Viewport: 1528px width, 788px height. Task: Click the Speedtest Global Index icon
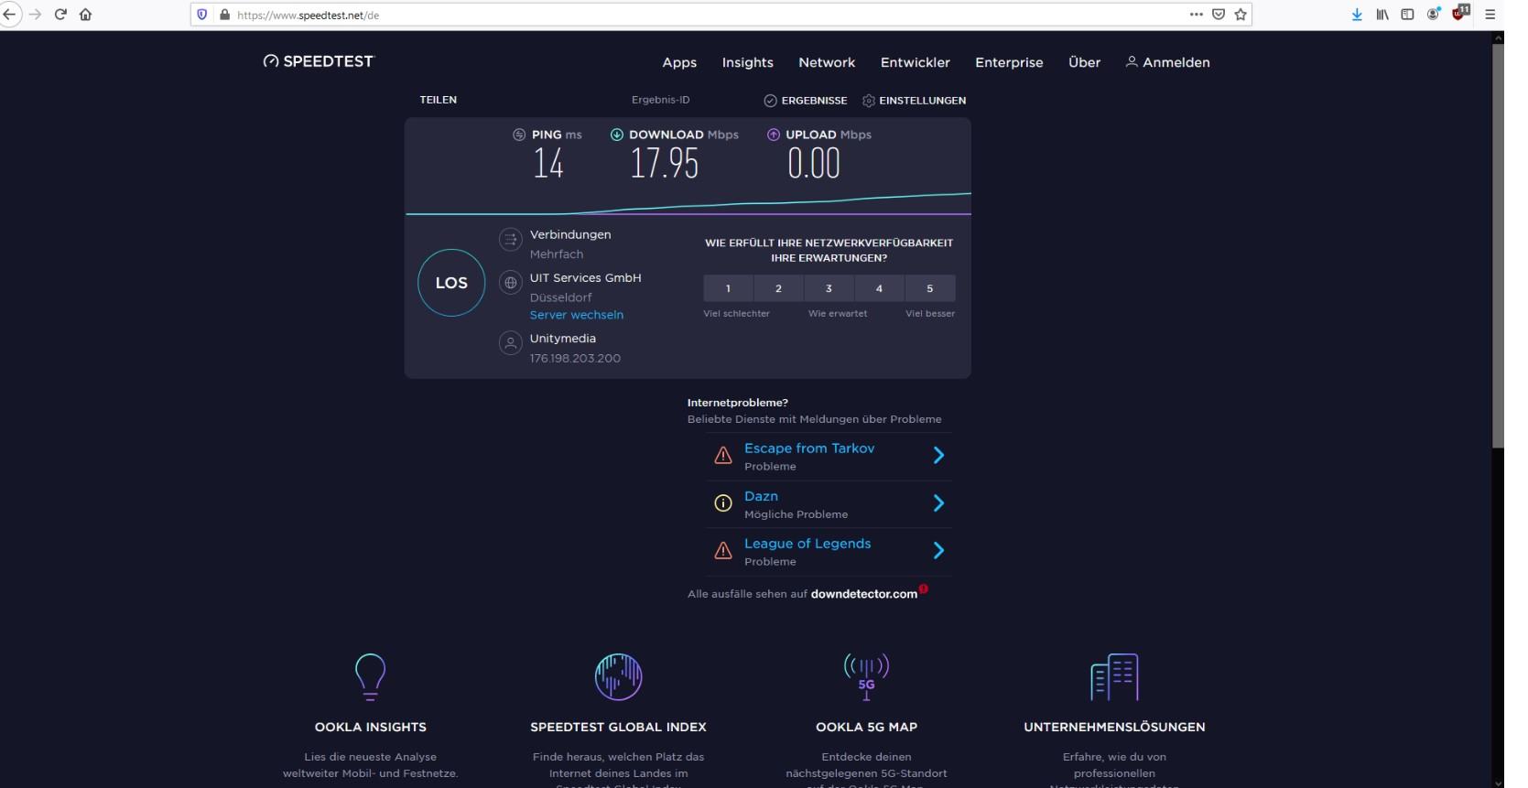tap(618, 677)
